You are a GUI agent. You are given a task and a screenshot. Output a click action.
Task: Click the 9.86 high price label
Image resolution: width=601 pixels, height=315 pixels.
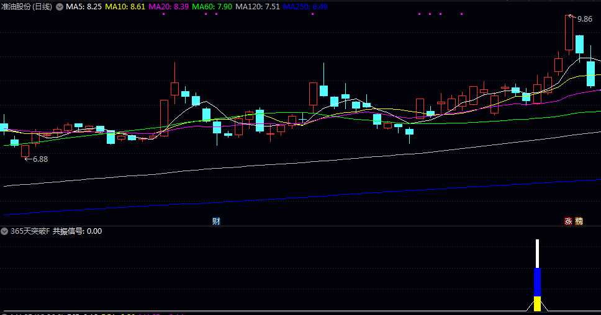[584, 19]
